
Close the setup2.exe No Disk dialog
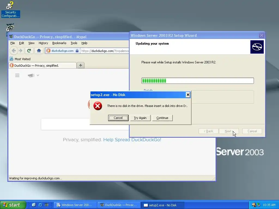pos(188,95)
